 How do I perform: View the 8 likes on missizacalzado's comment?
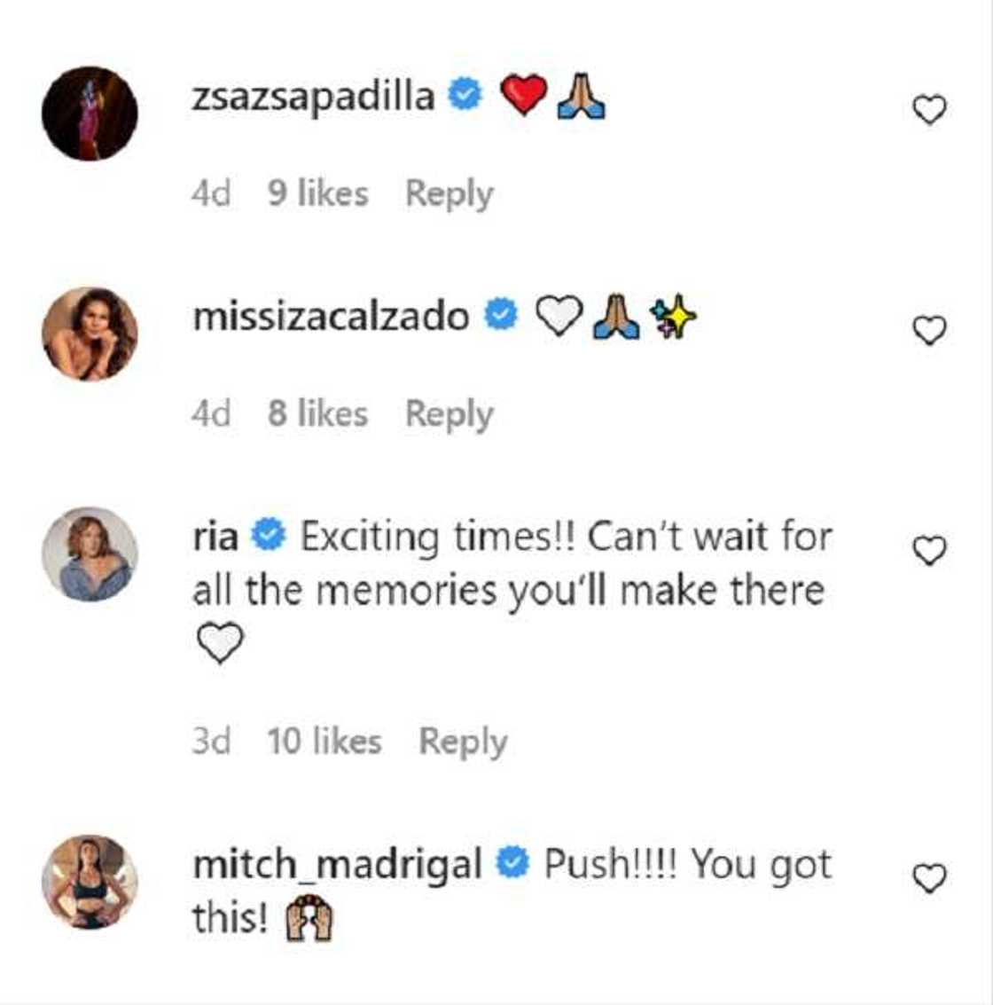tap(317, 413)
